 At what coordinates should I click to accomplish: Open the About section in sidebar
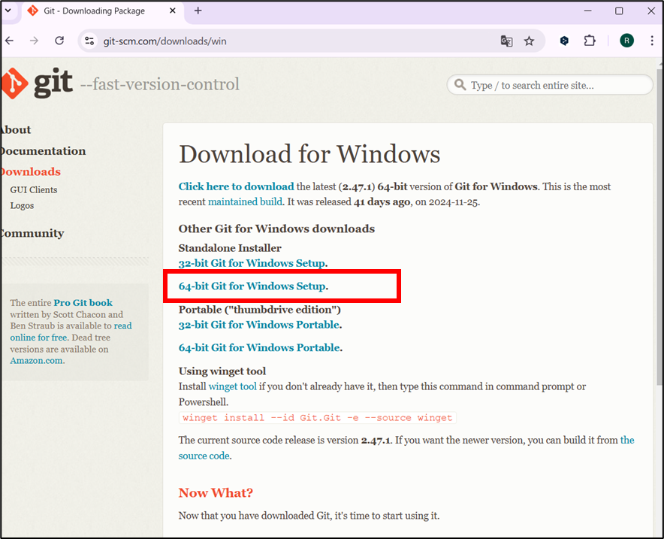tap(16, 129)
